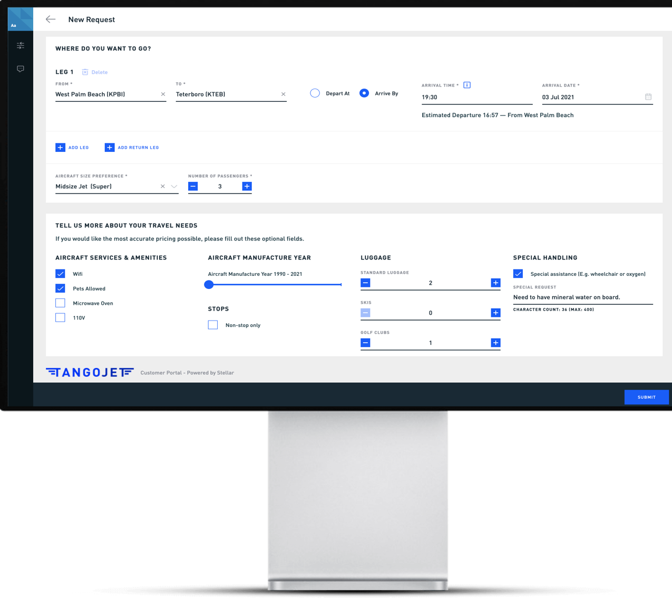The height and width of the screenshot is (598, 672).
Task: Open the chat messages icon in sidebar
Action: tap(21, 69)
